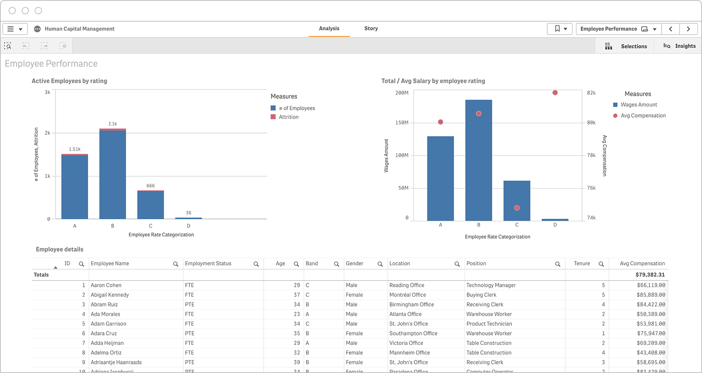
Task: Open the Employee Performance sheet selector
Action: (618, 29)
